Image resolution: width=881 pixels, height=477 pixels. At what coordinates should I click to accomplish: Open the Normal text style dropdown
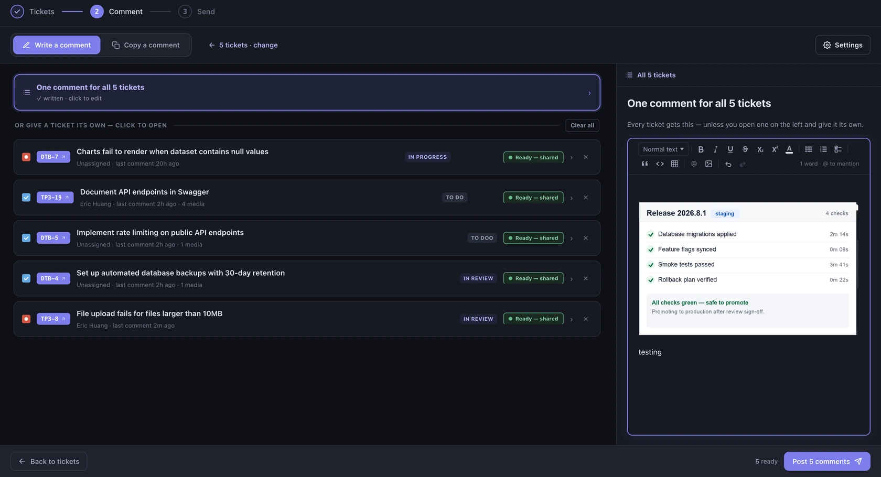point(663,149)
